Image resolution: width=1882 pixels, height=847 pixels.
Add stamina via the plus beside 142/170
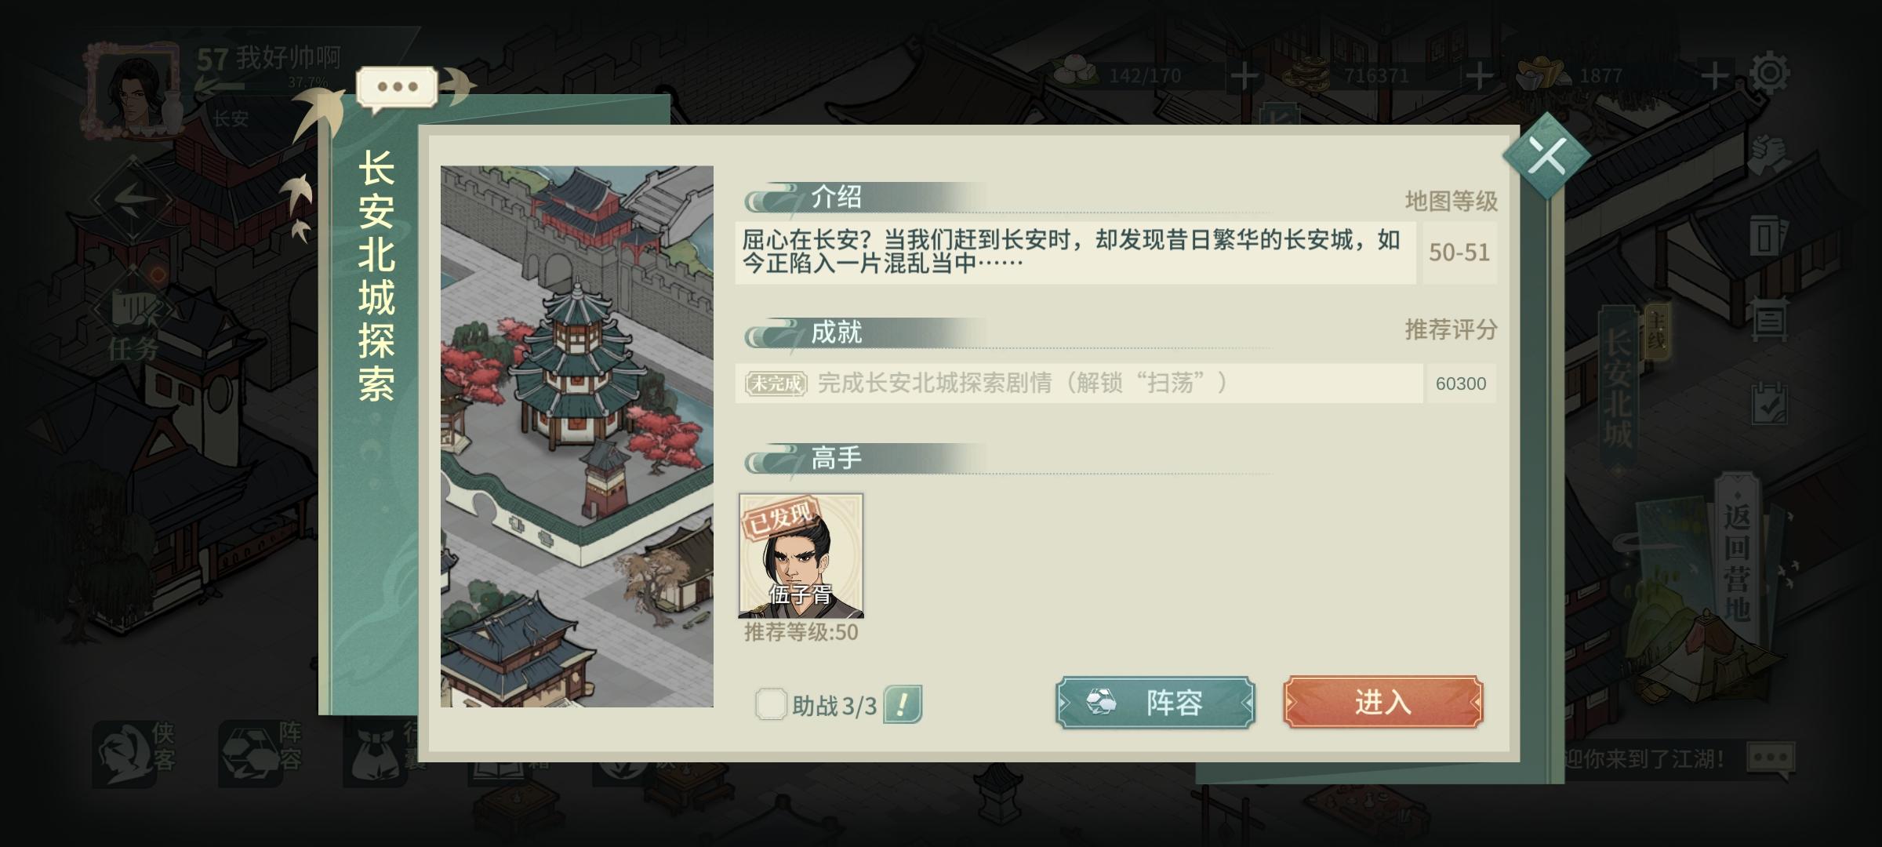tap(1244, 76)
